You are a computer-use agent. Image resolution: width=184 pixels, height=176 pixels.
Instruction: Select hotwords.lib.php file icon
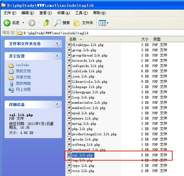(x=69, y=61)
